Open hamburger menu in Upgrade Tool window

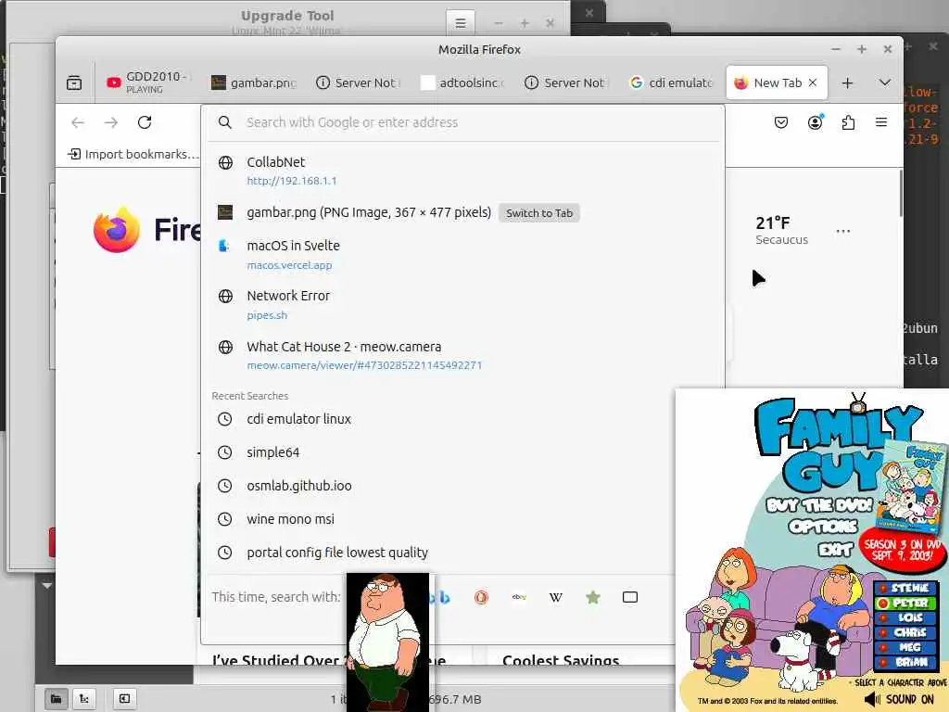(461, 23)
